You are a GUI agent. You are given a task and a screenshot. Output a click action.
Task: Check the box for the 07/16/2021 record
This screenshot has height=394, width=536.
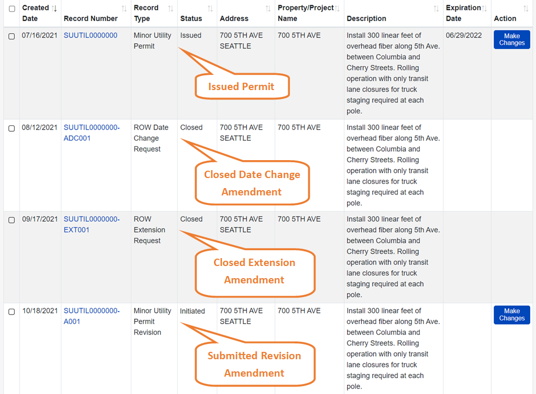(12, 37)
